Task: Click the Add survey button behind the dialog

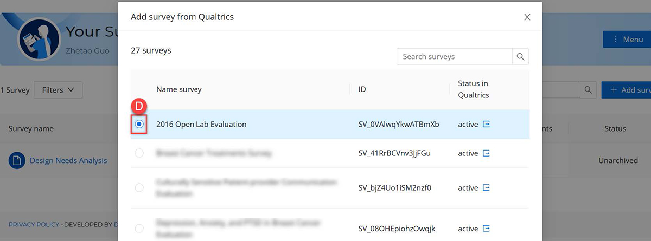Action: pyautogui.click(x=626, y=90)
